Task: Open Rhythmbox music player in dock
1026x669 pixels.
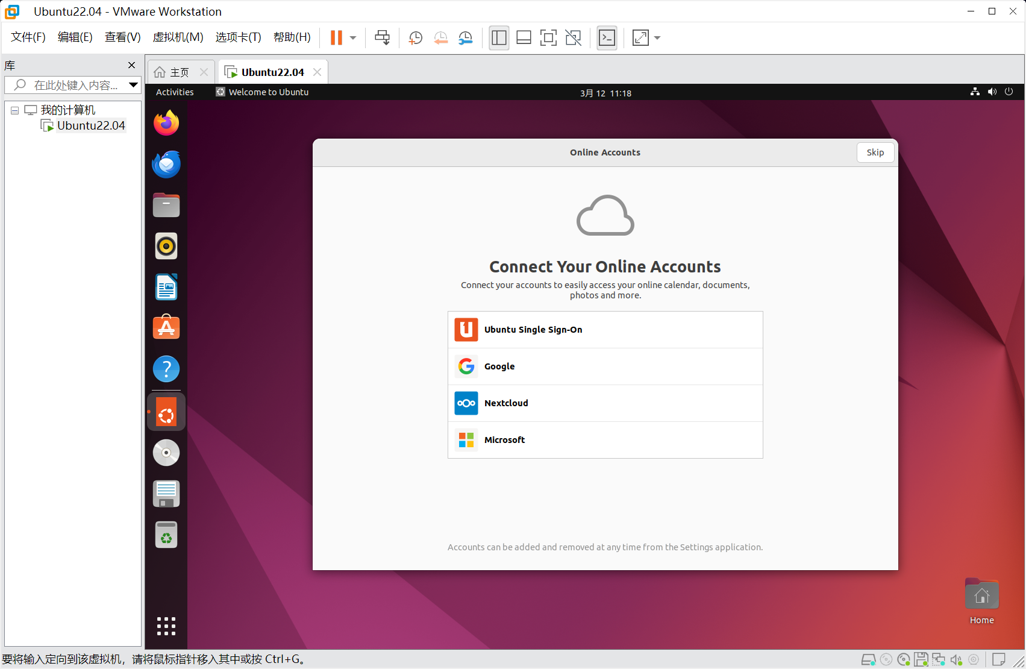Action: click(166, 246)
